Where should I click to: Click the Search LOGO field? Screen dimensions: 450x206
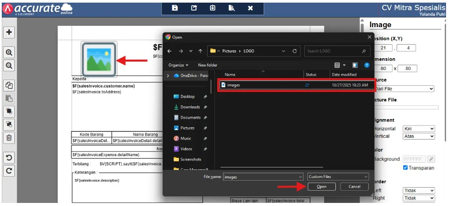337,51
